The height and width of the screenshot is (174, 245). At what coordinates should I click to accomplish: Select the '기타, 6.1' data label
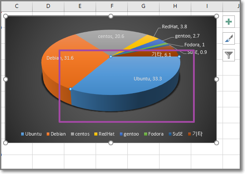tap(161, 54)
